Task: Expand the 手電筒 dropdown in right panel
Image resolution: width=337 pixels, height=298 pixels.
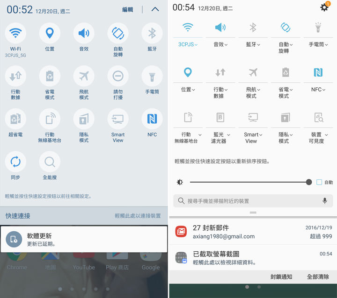Action: [326, 45]
